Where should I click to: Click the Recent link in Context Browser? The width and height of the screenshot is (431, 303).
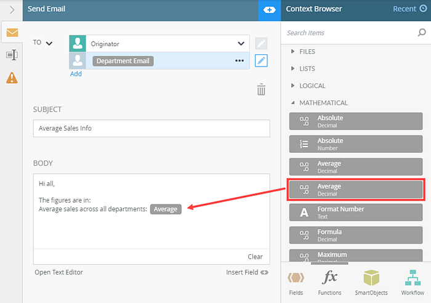pyautogui.click(x=405, y=9)
